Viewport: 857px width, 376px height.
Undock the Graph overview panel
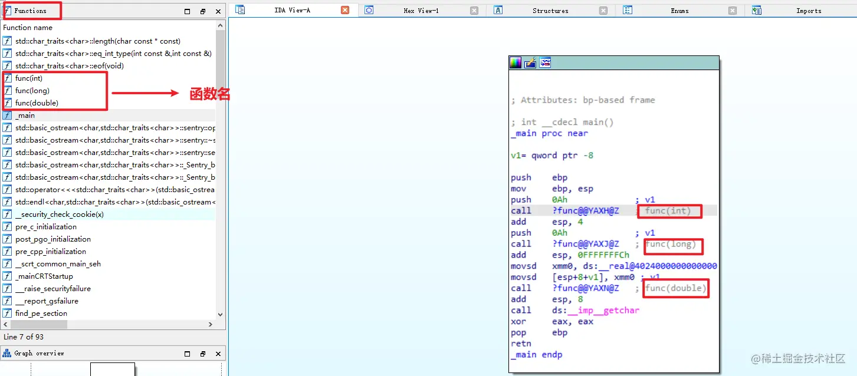tap(203, 354)
